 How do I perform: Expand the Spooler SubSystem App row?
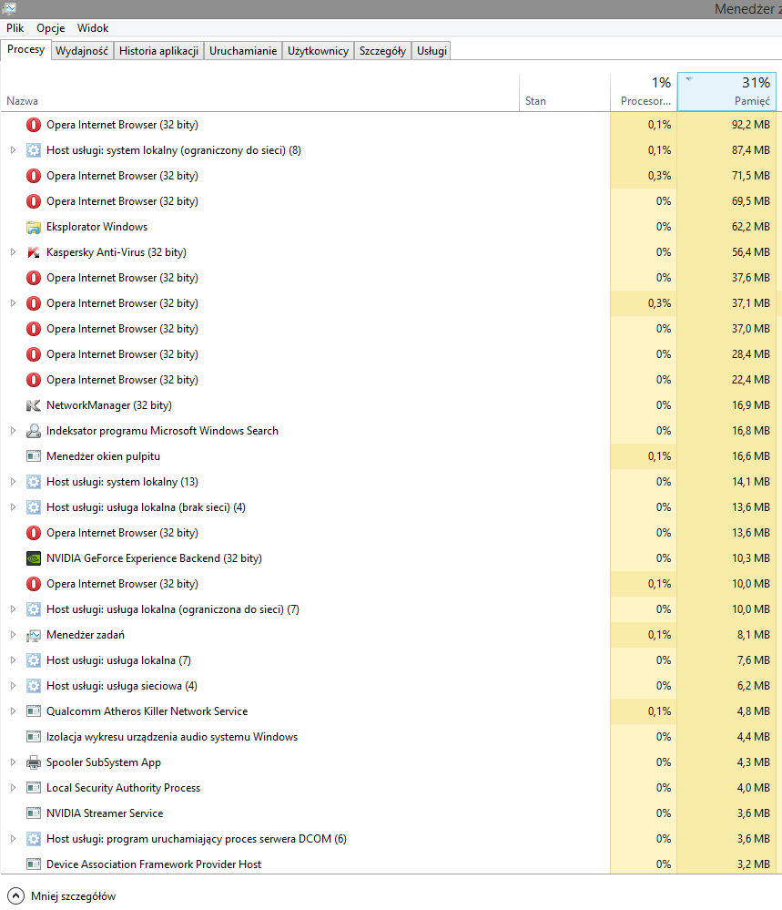(x=13, y=762)
